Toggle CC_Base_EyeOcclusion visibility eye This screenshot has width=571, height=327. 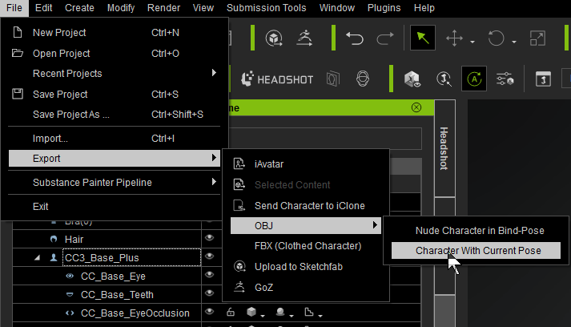click(209, 311)
